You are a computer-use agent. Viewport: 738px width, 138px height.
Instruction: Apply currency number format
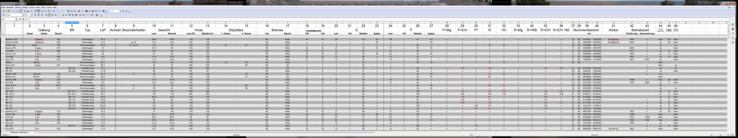pyautogui.click(x=63, y=15)
